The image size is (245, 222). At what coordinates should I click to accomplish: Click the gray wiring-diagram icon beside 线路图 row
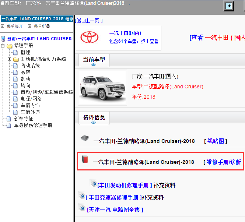(85, 138)
